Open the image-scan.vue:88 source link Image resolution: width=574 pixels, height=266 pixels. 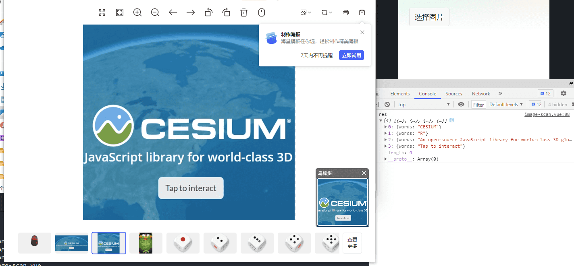pyautogui.click(x=547, y=114)
